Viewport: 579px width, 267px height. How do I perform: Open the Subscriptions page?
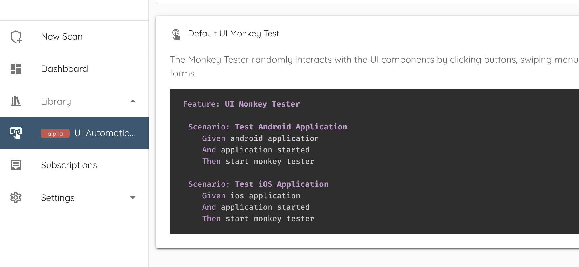(74, 165)
